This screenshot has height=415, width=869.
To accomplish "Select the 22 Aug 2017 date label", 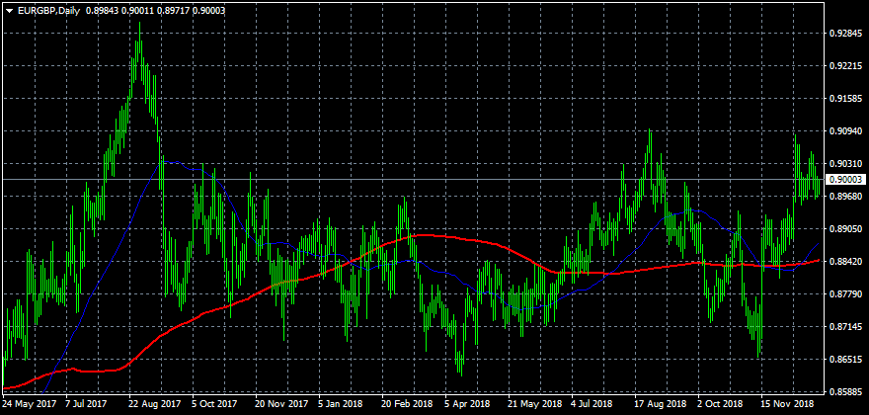I will click(x=153, y=404).
